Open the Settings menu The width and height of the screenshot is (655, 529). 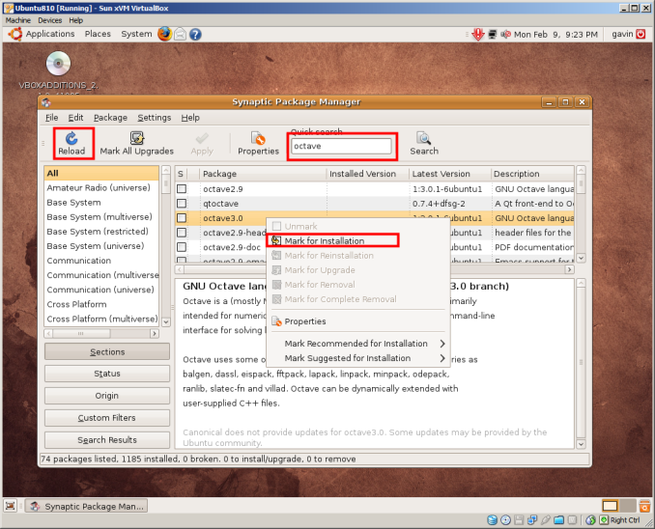tap(155, 118)
